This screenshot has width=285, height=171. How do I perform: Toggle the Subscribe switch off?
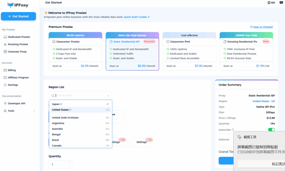click(x=271, y=130)
